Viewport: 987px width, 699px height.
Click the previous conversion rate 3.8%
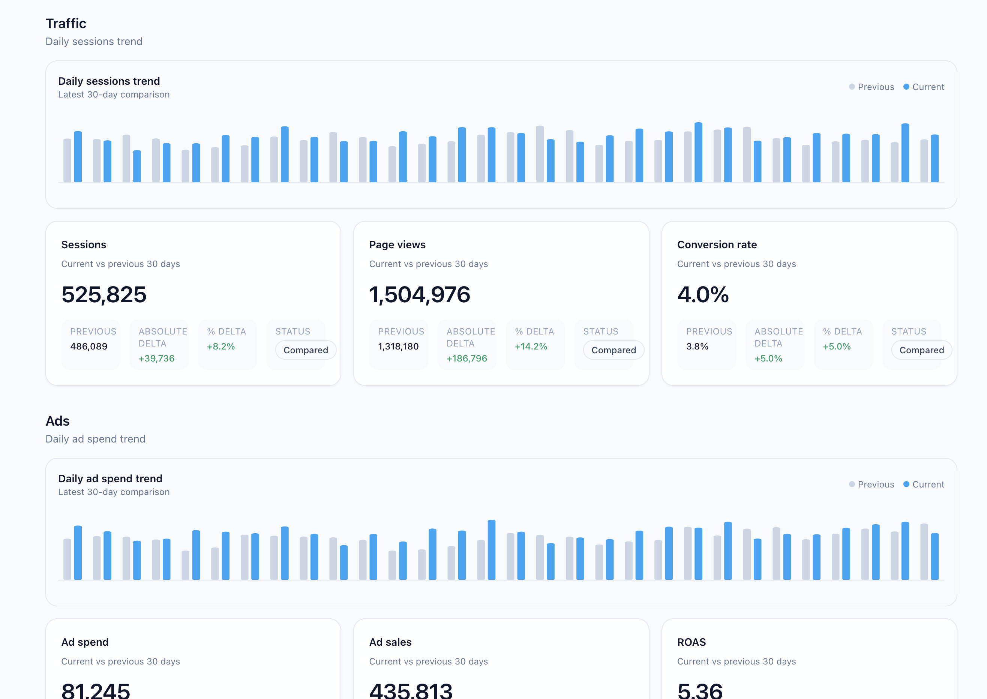697,346
